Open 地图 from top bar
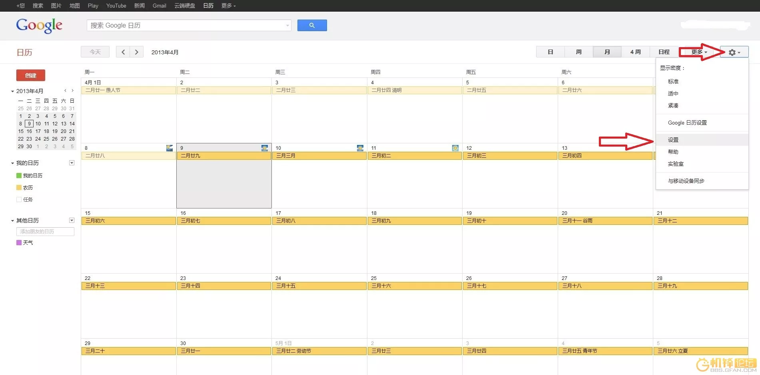760x375 pixels. click(74, 6)
